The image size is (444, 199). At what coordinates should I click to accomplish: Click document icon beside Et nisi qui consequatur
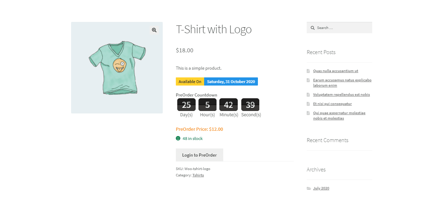308,104
